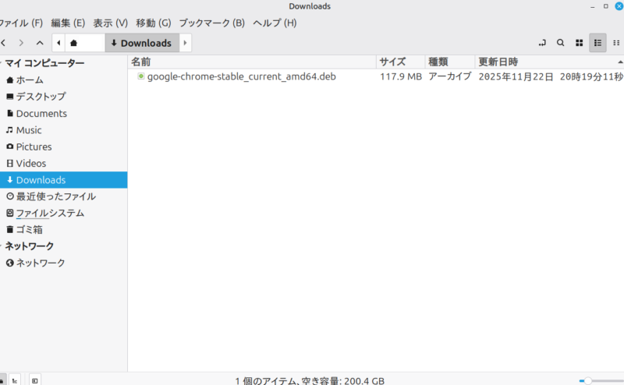Open ゴミ箱 (Trash) in sidebar
Viewport: 624px width, 385px height.
click(x=29, y=230)
